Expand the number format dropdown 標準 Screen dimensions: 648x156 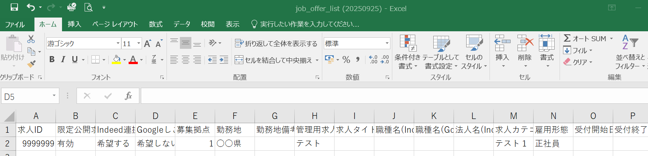[387, 43]
